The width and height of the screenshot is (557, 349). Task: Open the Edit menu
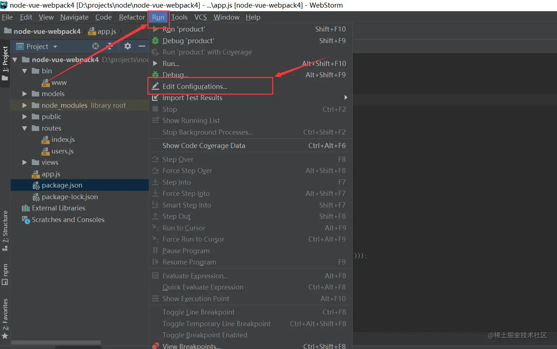tap(26, 17)
